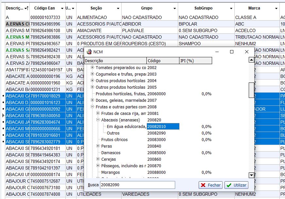
Task: Open the Marca column filter dropdown
Action: pos(276,8)
